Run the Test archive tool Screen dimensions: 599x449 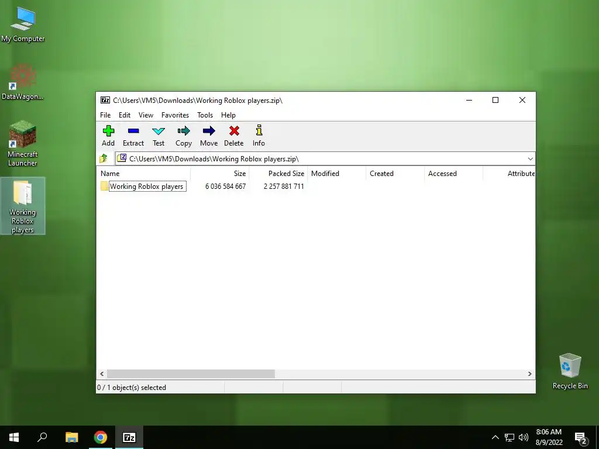(159, 136)
